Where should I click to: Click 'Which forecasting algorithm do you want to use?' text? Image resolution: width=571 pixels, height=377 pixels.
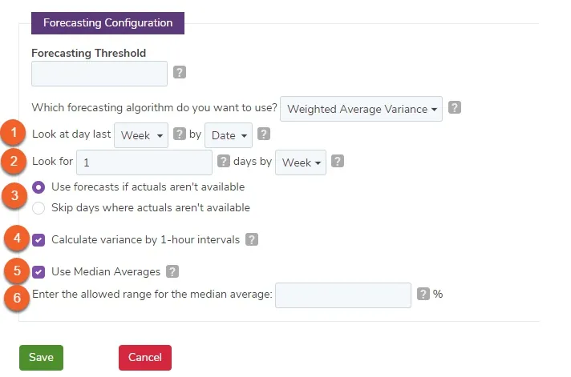click(x=155, y=108)
